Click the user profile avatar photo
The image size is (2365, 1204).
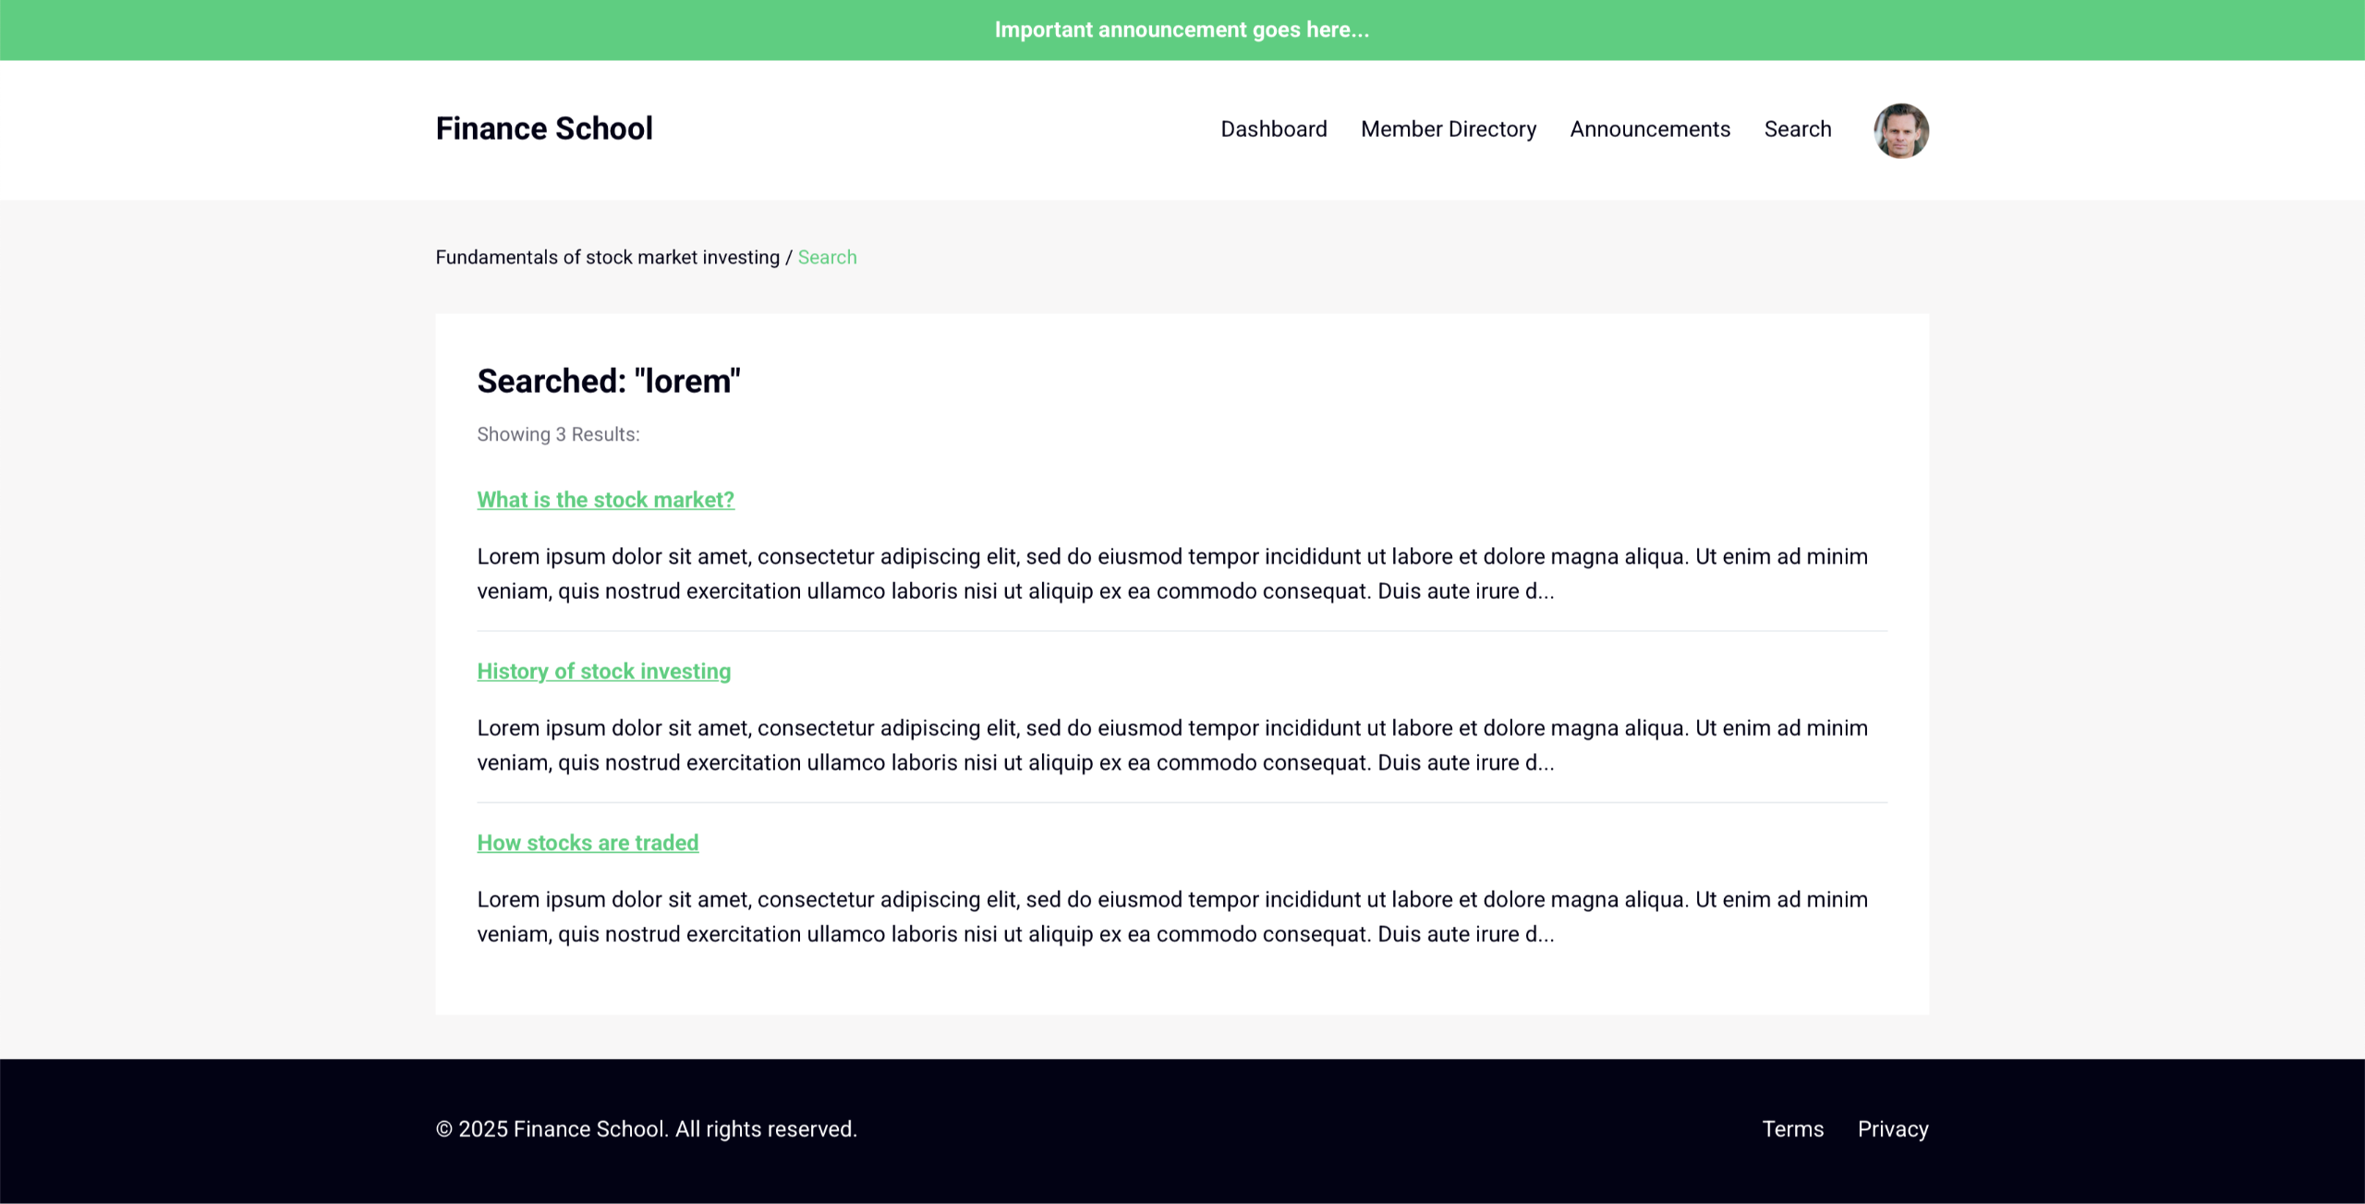pos(1900,130)
